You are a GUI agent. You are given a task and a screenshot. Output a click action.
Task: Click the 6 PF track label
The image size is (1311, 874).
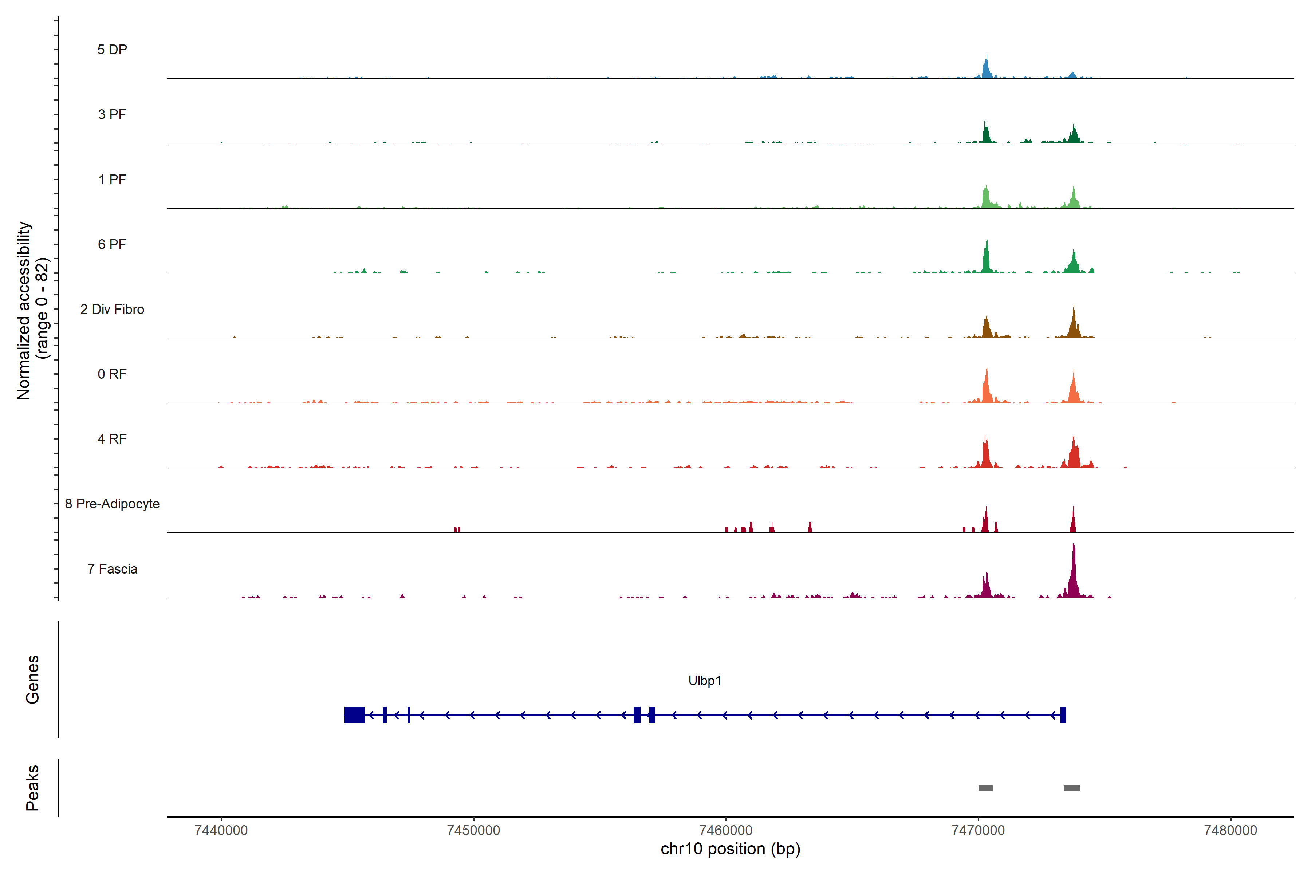(112, 244)
